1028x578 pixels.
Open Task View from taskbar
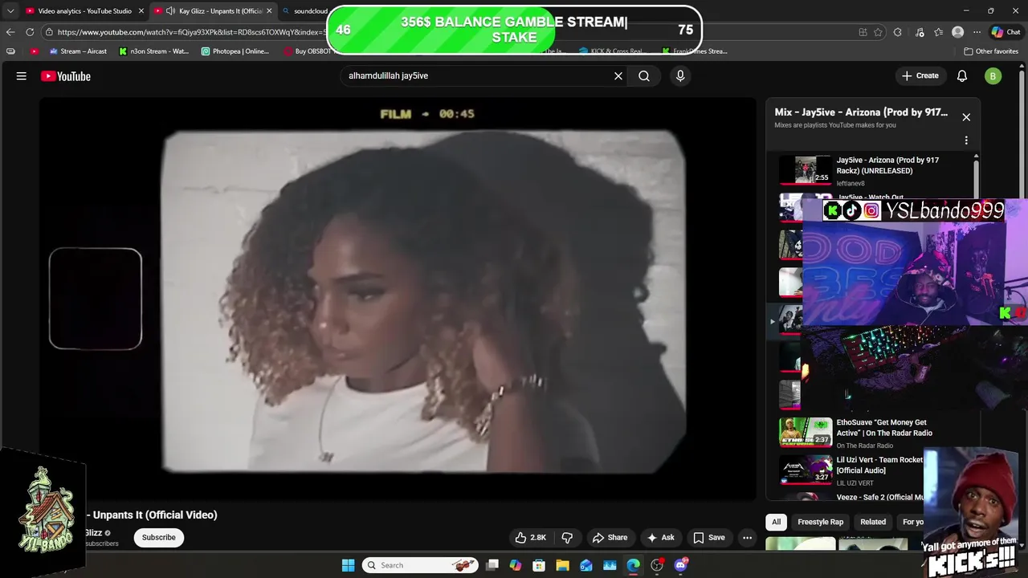492,565
